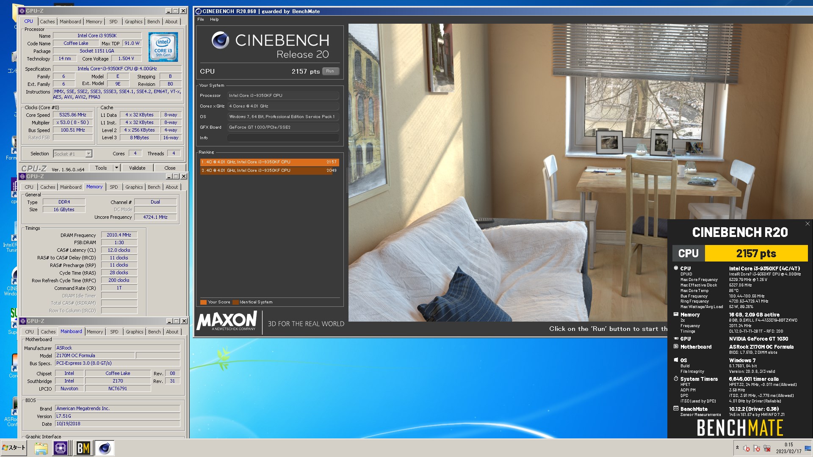Open the Action Center flag icon
This screenshot has width=813, height=457.
tap(757, 448)
